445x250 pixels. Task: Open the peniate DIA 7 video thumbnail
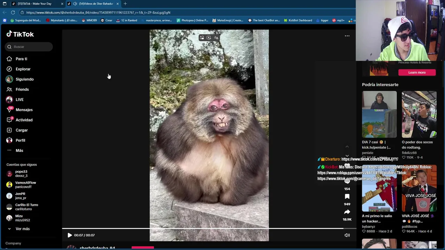[x=379, y=114]
